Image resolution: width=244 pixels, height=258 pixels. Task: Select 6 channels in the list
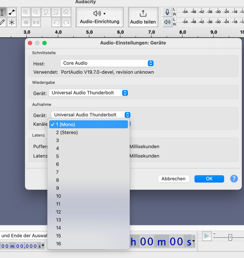[88, 164]
